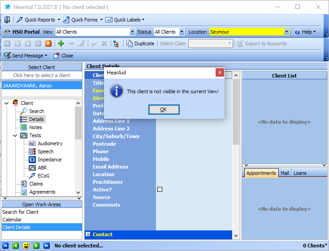Click the tree structure icon in the toolbar
Screen dimensions: 329x251
(x=116, y=43)
